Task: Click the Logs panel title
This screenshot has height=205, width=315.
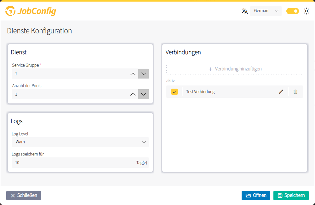Action: click(17, 121)
